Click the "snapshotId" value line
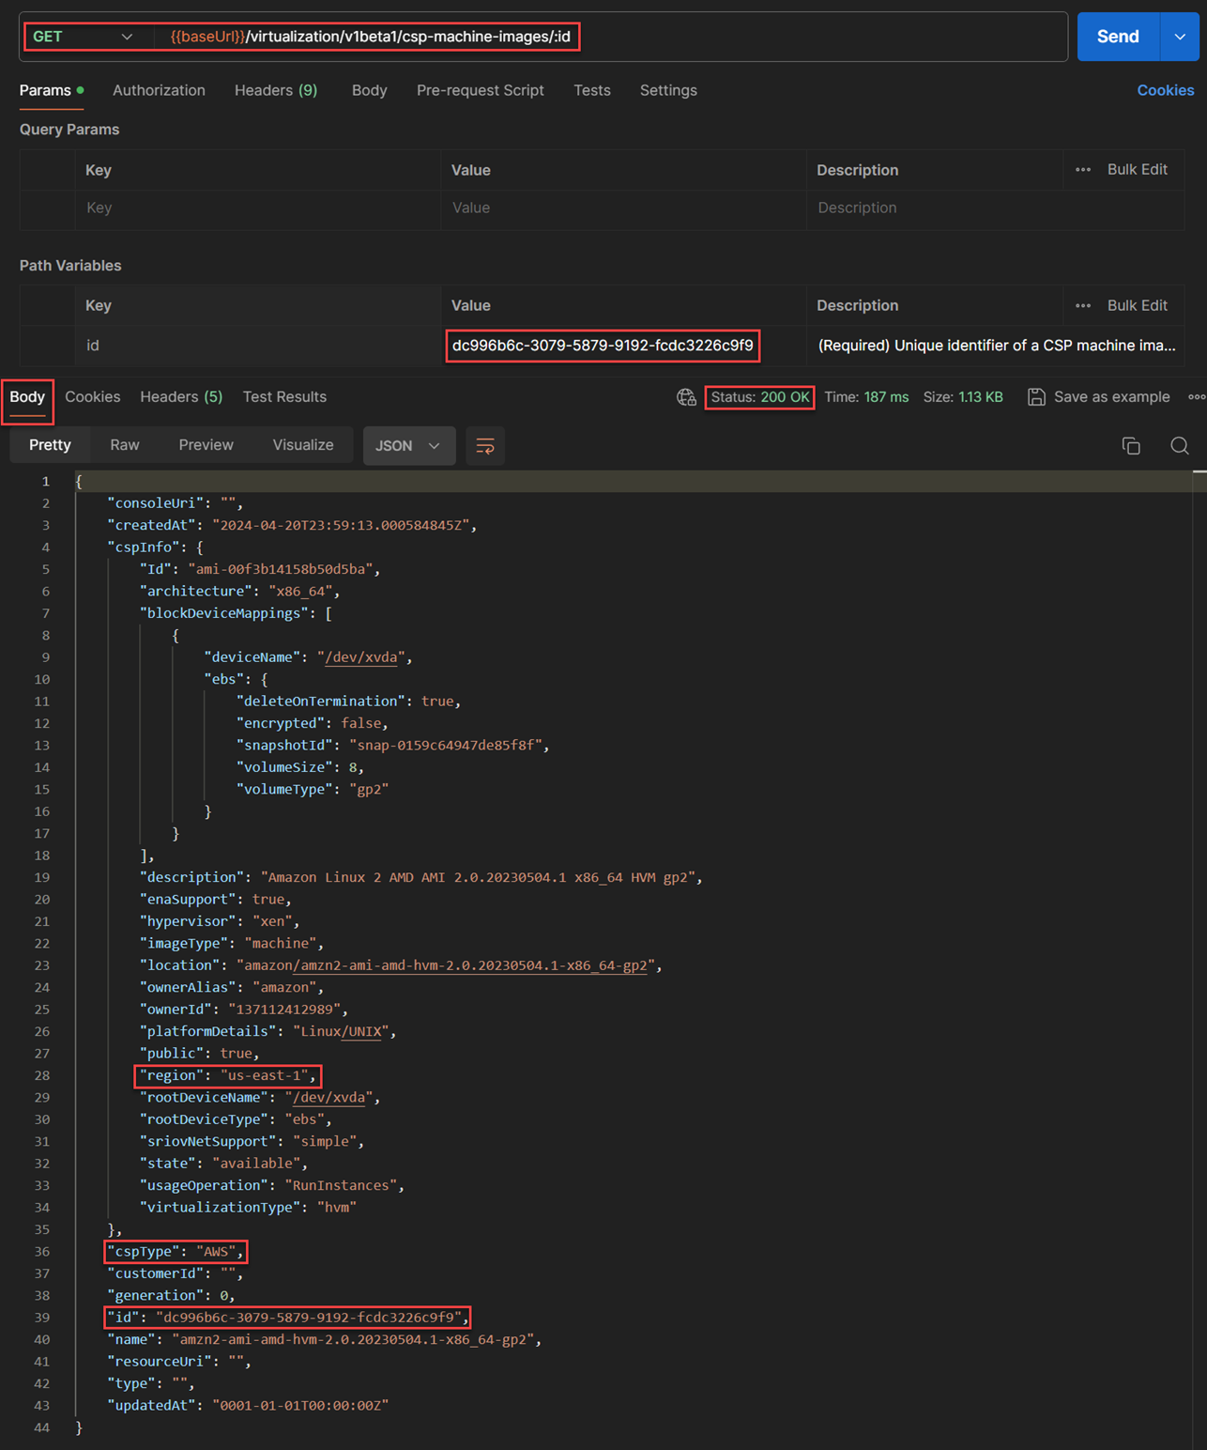Screen dimensions: 1207x1450 click(392, 746)
